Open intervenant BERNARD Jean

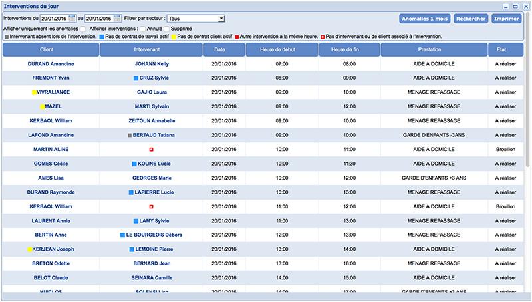click(x=152, y=263)
